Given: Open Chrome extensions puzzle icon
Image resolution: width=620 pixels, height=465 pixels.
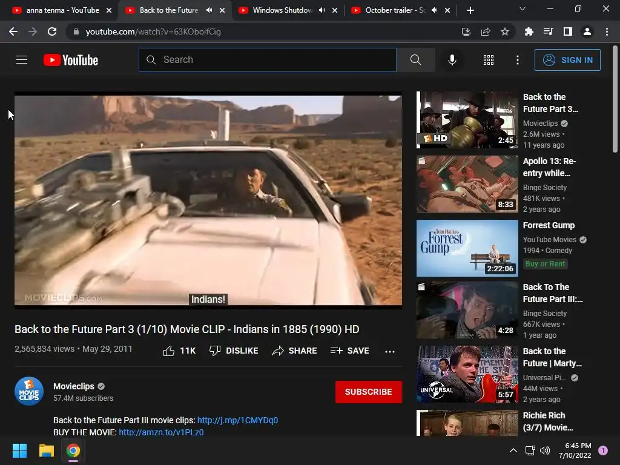Looking at the screenshot, I should (529, 31).
